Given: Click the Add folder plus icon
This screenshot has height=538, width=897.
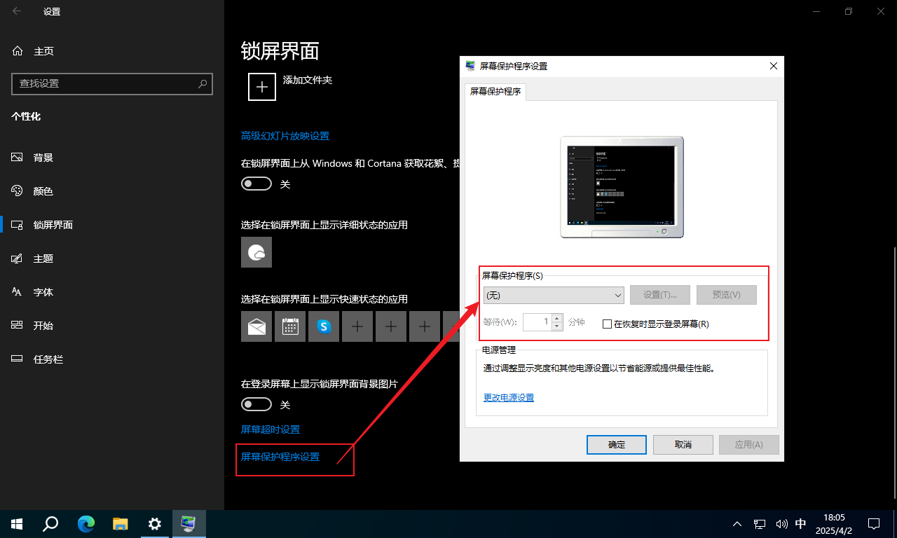Looking at the screenshot, I should point(262,87).
